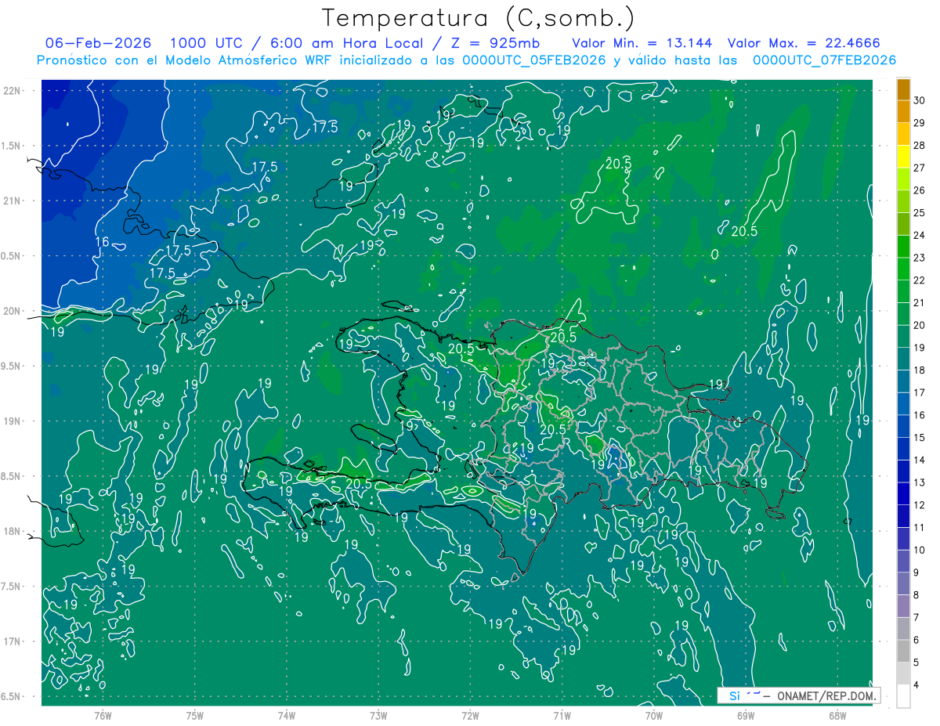Click the "1000 UTC" time label
Image resolution: width=940 pixels, height=726 pixels.
207,43
